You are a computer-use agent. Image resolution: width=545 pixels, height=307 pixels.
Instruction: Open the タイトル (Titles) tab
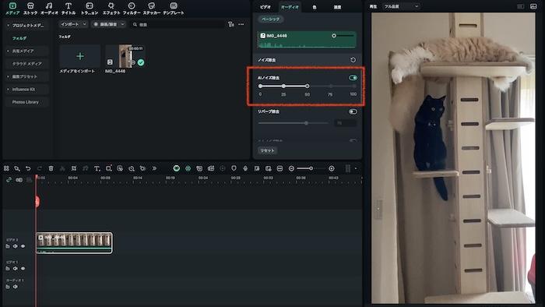[69, 9]
